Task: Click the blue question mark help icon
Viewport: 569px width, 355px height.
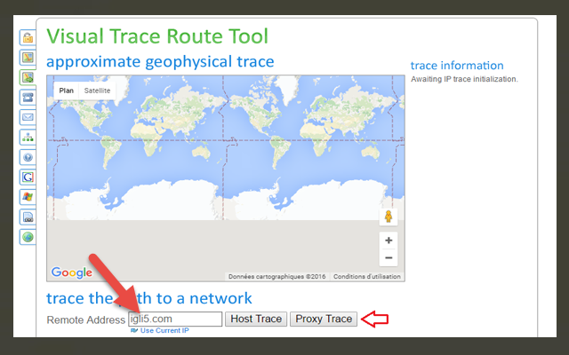Action: click(x=28, y=157)
